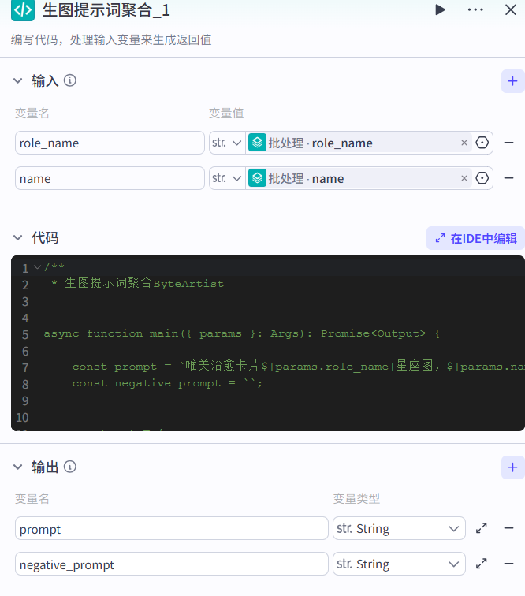Open type dropdown for negative_prompt output
The height and width of the screenshot is (596, 525).
click(x=399, y=564)
